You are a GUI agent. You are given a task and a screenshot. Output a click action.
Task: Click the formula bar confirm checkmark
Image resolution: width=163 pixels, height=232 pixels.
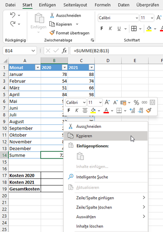pos(56,51)
